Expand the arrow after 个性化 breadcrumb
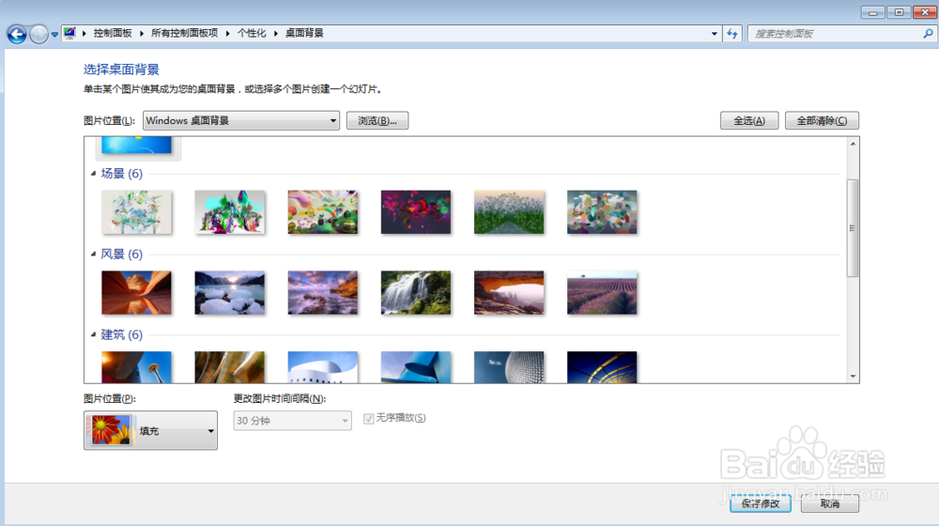The width and height of the screenshot is (939, 526). pyautogui.click(x=276, y=33)
